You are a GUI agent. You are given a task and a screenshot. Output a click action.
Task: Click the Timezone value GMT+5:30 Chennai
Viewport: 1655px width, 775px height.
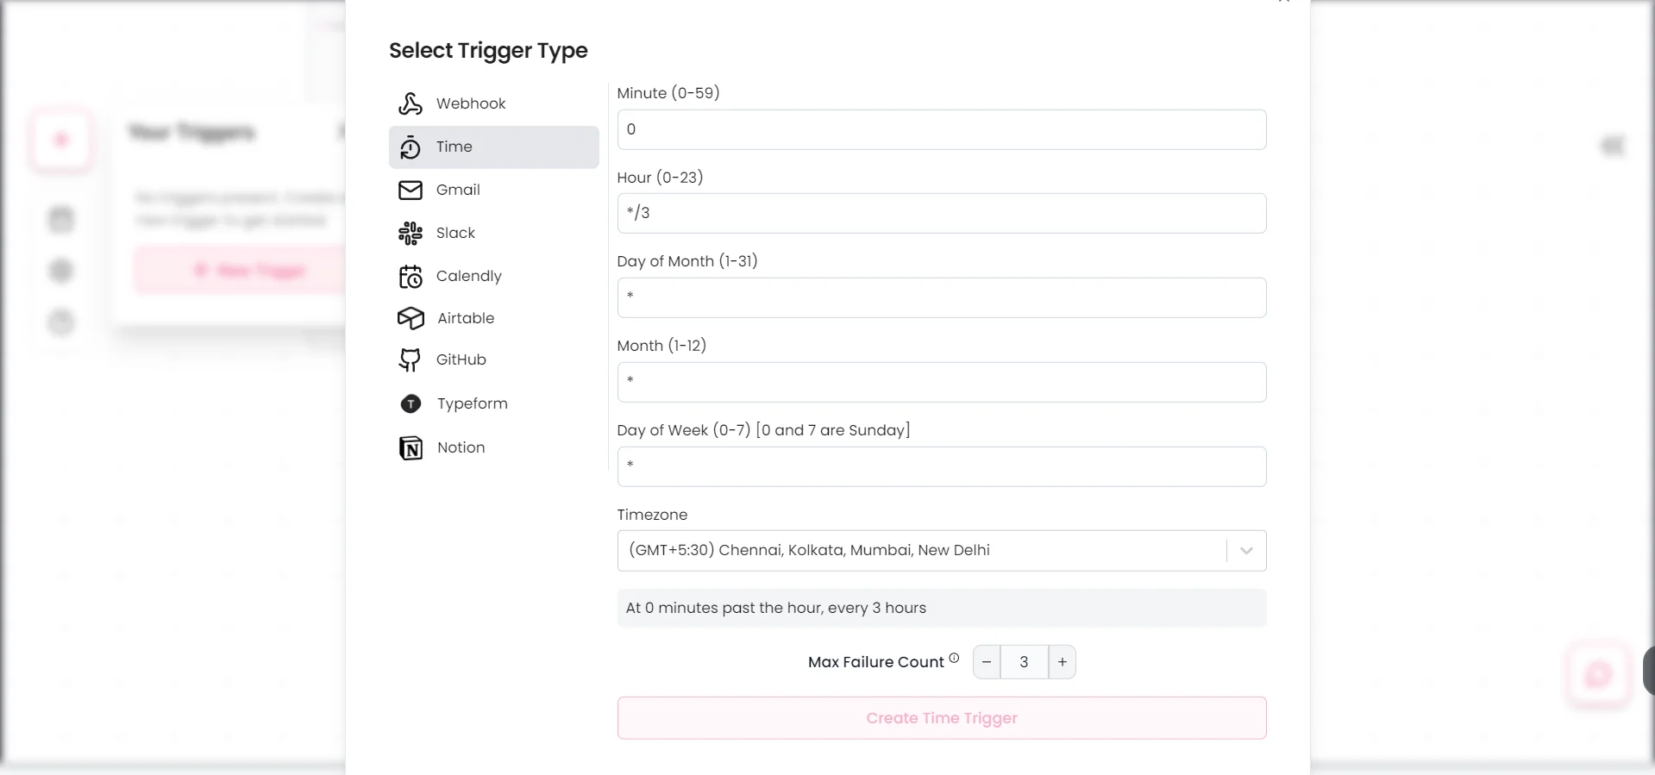[809, 550]
